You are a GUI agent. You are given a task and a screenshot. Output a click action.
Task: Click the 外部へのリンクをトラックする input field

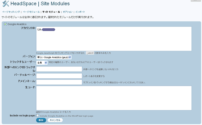point(59,69)
